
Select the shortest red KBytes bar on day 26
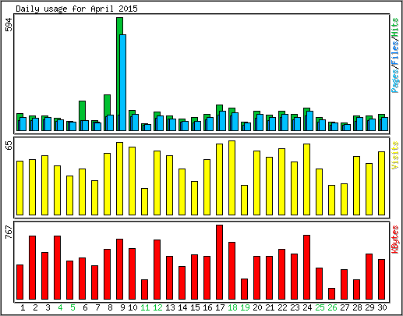point(331,293)
